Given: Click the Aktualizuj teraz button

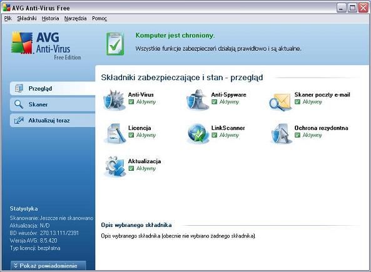Looking at the screenshot, I should pos(53,121).
